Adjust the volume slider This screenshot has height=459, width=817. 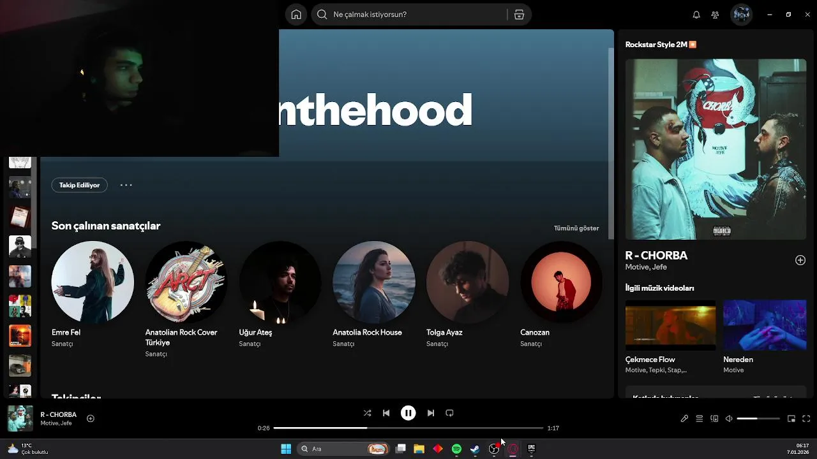pyautogui.click(x=758, y=419)
